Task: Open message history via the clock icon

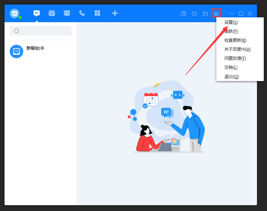Action: [x=194, y=13]
